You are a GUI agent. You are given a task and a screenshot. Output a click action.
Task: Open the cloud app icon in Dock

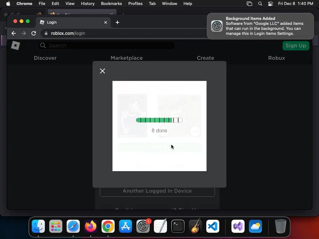click(x=255, y=226)
